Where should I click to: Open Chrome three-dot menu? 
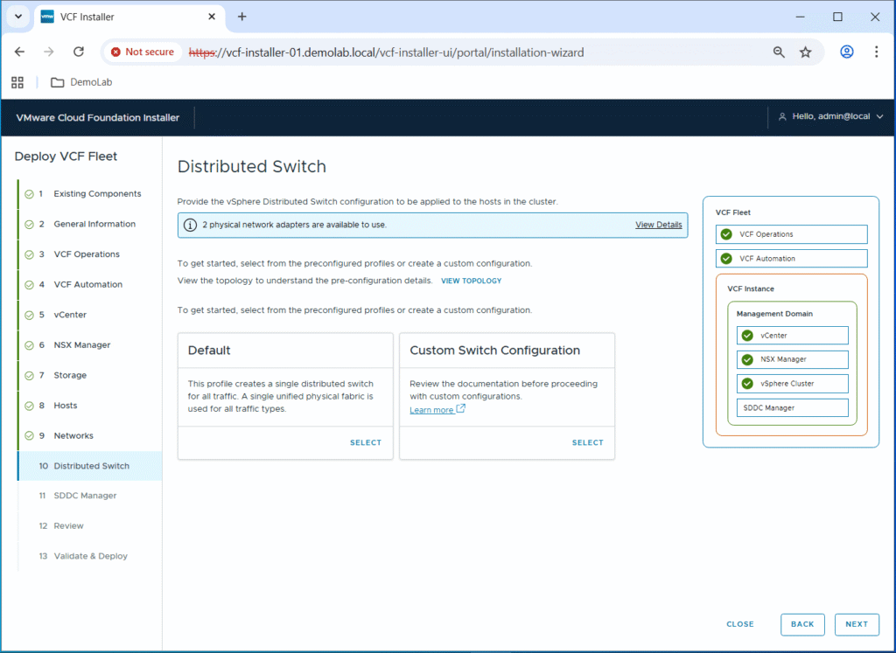pyautogui.click(x=876, y=52)
